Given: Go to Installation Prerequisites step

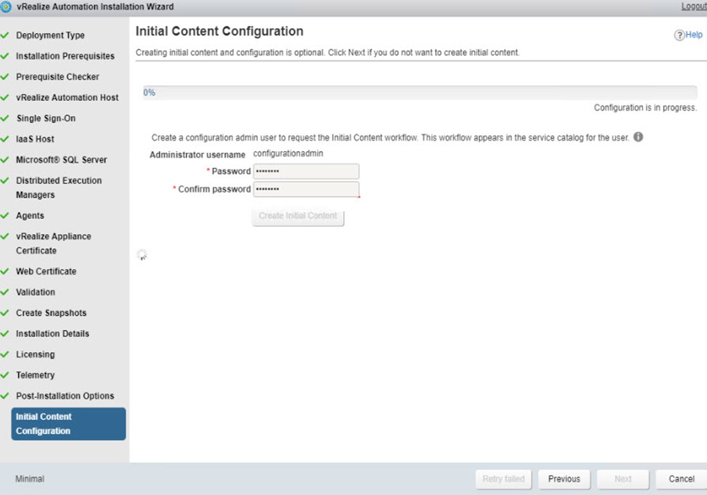Looking at the screenshot, I should [65, 56].
